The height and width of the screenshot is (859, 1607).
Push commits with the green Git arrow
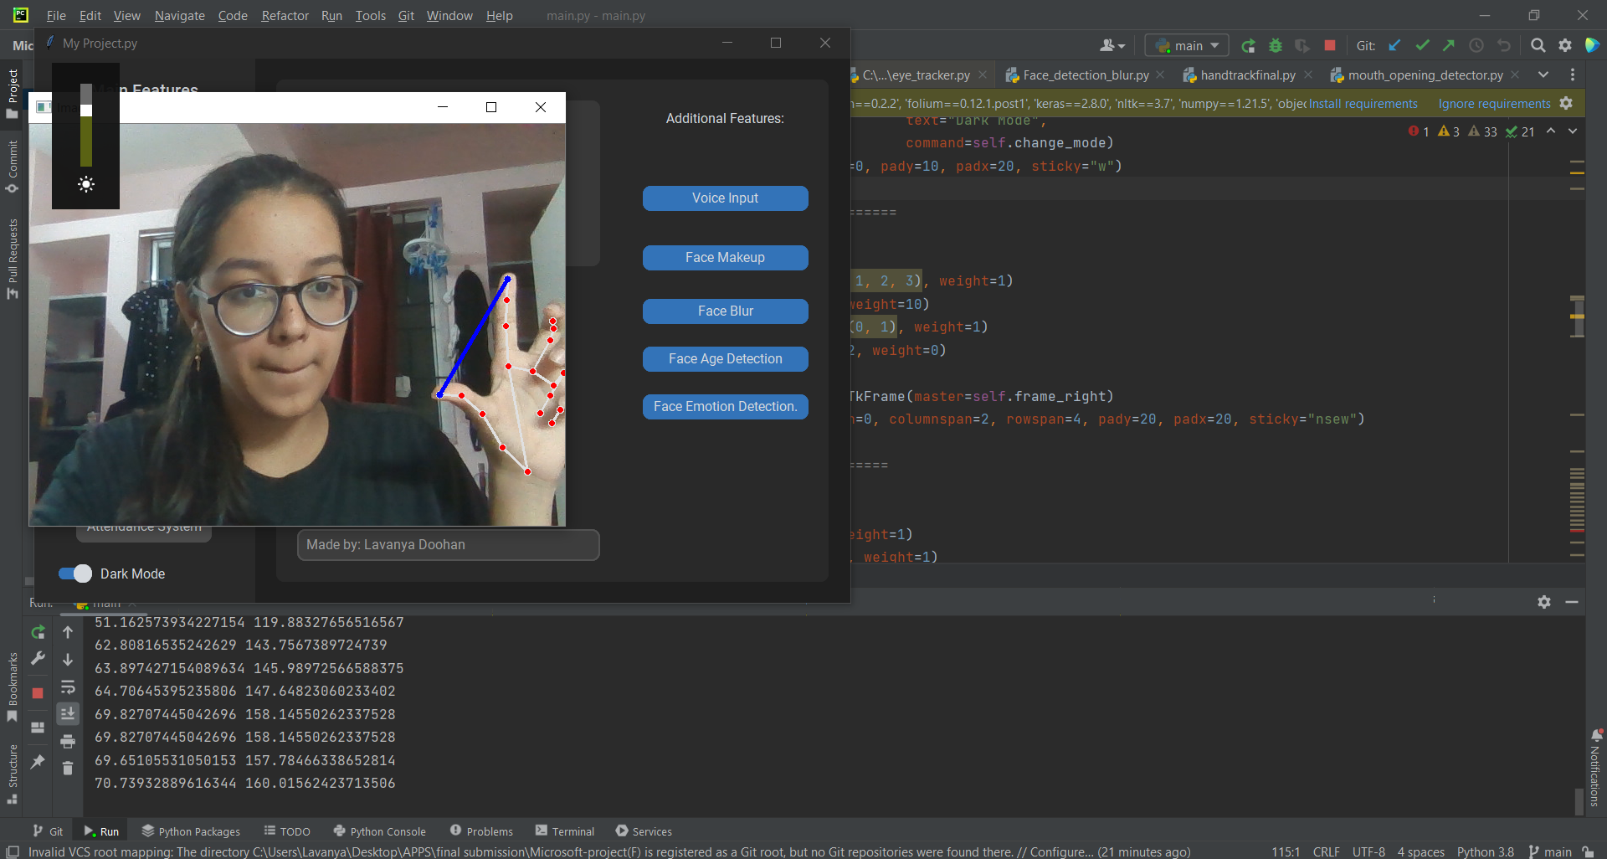coord(1449,45)
